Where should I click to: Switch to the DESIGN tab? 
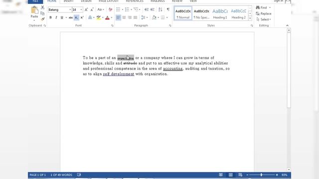point(86,1)
